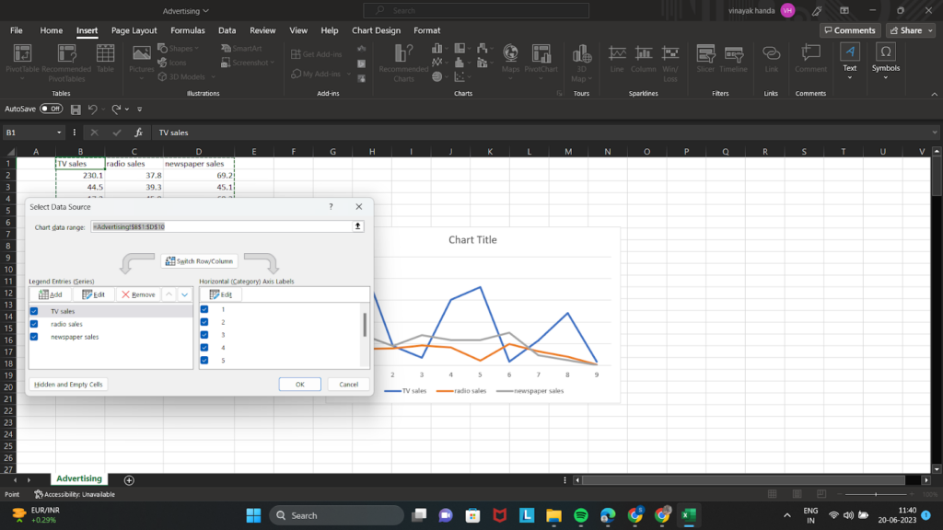This screenshot has height=530, width=943.
Task: Collapse the ribbon with the chevron
Action: click(x=934, y=94)
